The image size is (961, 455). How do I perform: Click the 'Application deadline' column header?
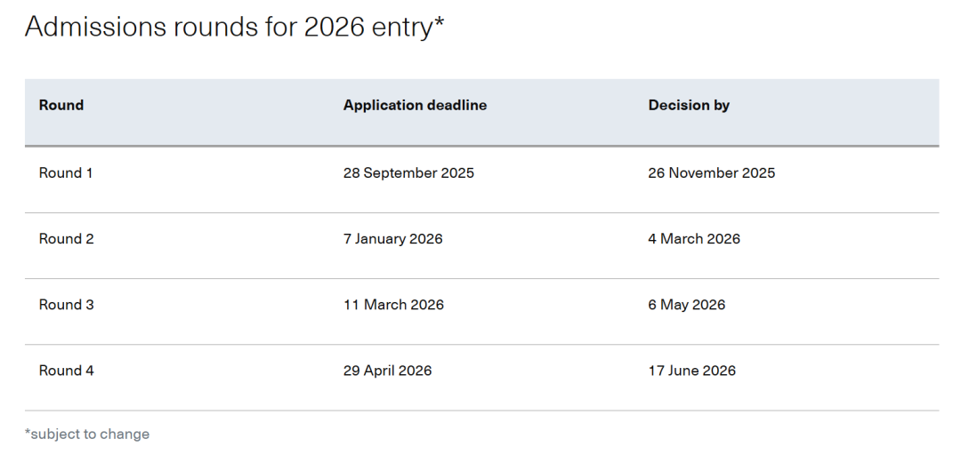pos(415,105)
